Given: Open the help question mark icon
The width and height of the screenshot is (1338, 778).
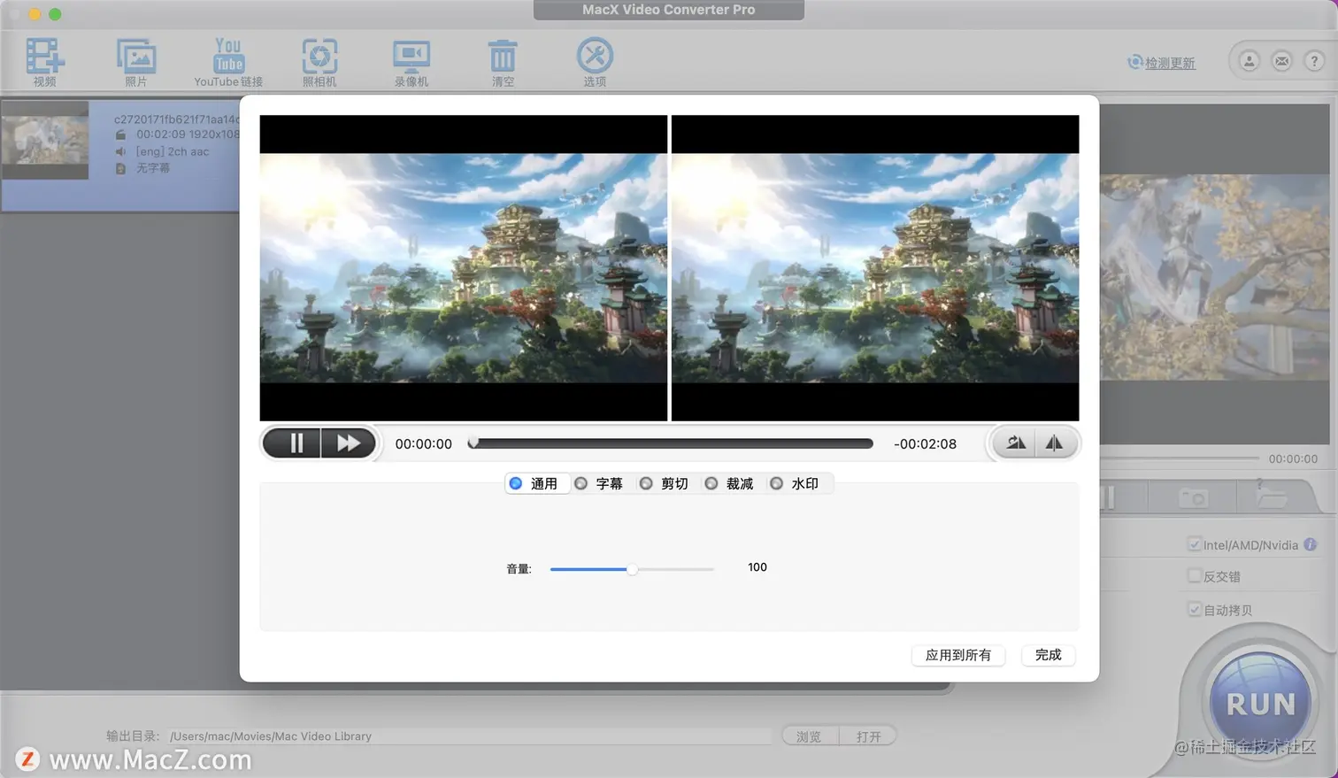Looking at the screenshot, I should (1314, 61).
